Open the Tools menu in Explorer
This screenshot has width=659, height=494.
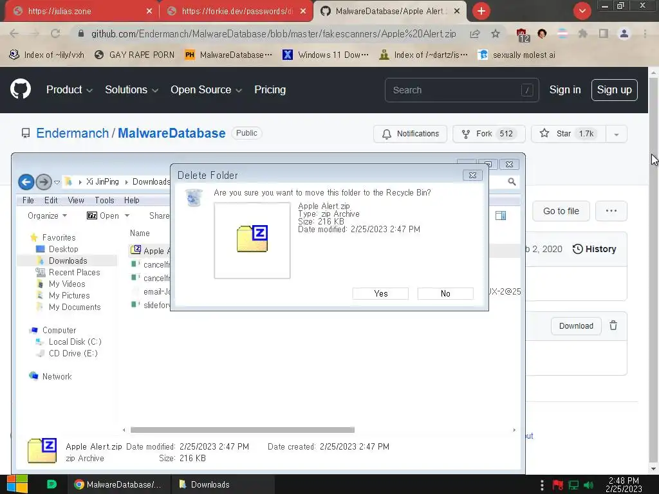click(x=104, y=201)
